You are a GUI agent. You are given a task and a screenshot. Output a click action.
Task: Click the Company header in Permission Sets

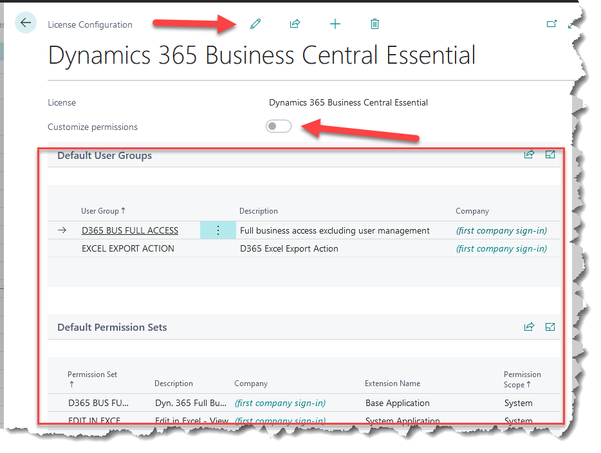click(x=251, y=384)
